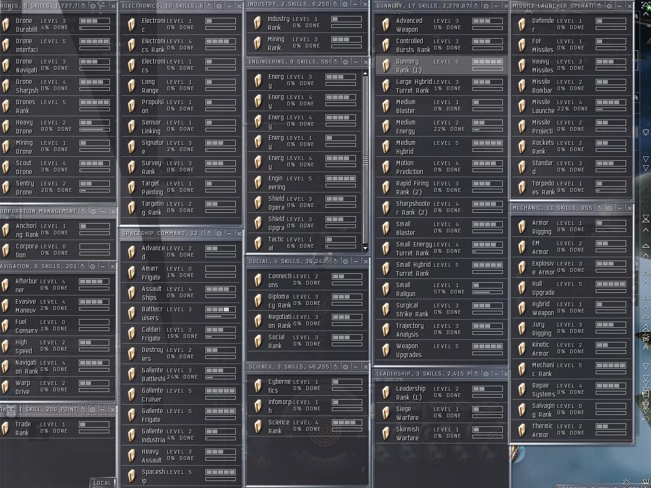Select the 'Mechanic Rank' skill name
The height and width of the screenshot is (488, 651).
[x=543, y=369]
